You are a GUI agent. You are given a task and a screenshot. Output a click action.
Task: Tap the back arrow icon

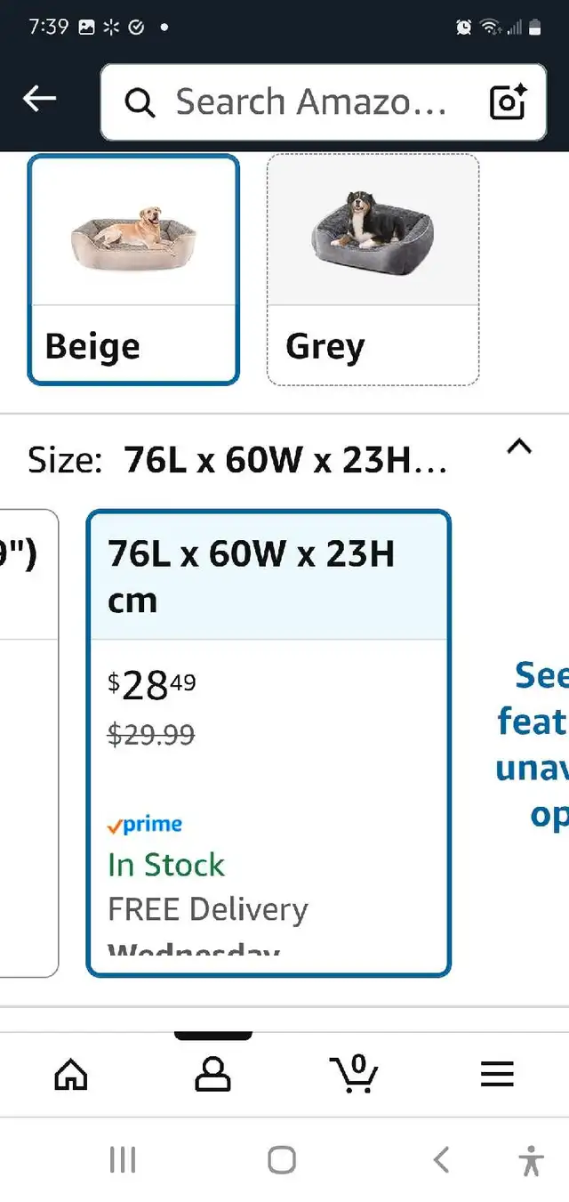tap(39, 101)
